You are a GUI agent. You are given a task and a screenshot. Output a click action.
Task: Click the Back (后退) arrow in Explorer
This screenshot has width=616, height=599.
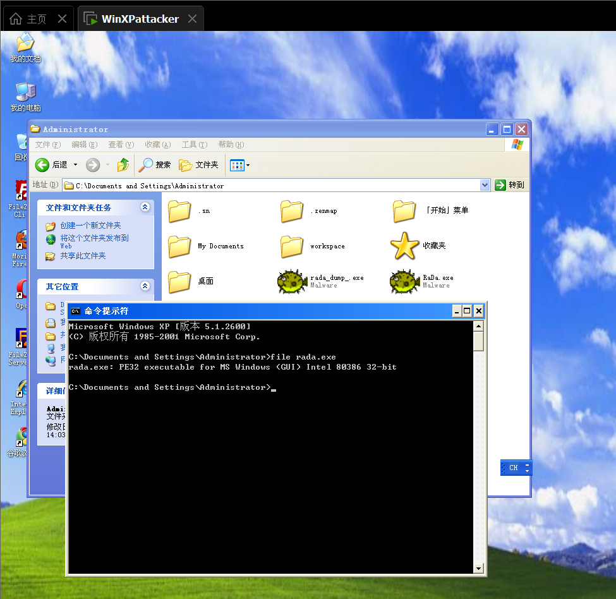click(x=51, y=164)
